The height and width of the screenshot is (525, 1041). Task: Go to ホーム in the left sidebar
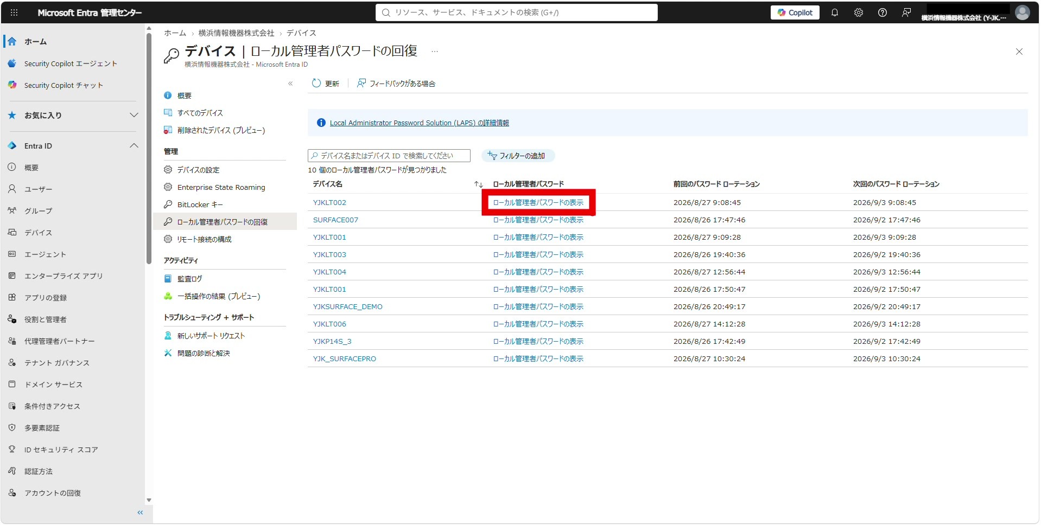coord(36,42)
